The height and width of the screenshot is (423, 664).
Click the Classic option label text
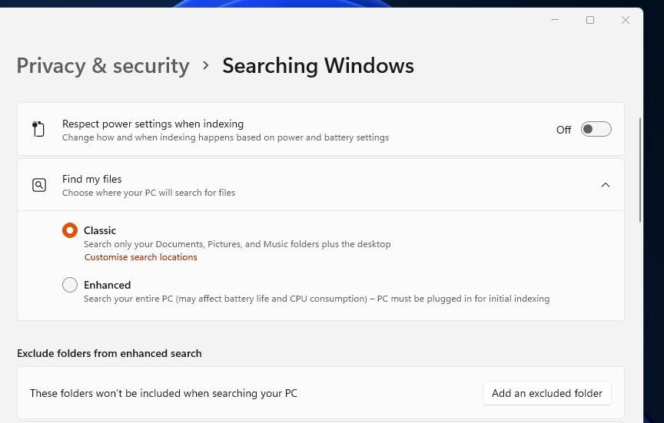coord(100,230)
